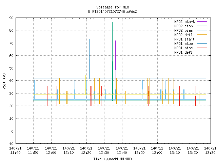
Task: Click the x-axis tick label 13:30
Action: [x=210, y=153]
